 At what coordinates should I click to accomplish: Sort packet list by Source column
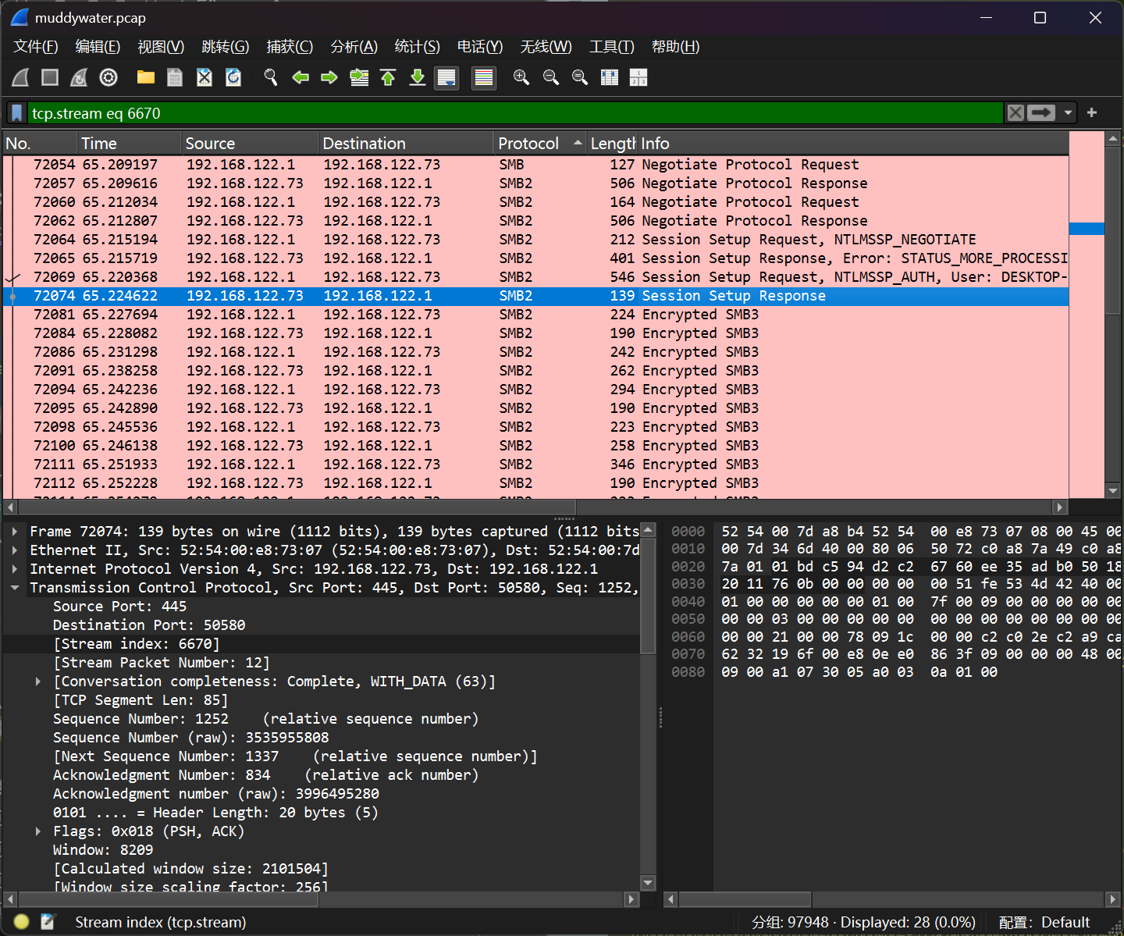(x=249, y=144)
